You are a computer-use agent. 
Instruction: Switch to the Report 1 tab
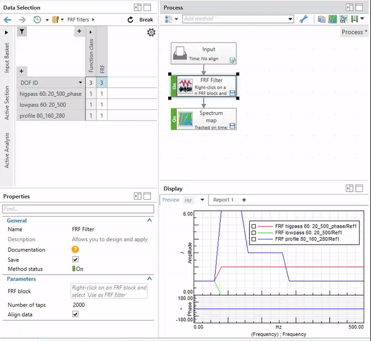223,200
